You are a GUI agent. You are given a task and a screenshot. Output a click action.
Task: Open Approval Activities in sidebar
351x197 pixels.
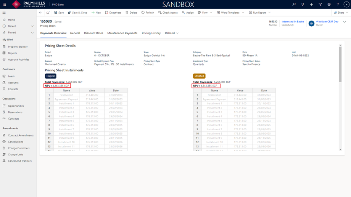18,59
